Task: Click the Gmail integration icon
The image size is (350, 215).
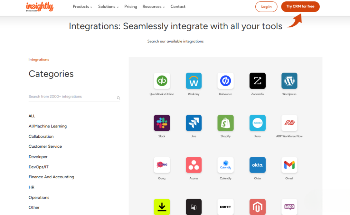Action: tap(289, 165)
